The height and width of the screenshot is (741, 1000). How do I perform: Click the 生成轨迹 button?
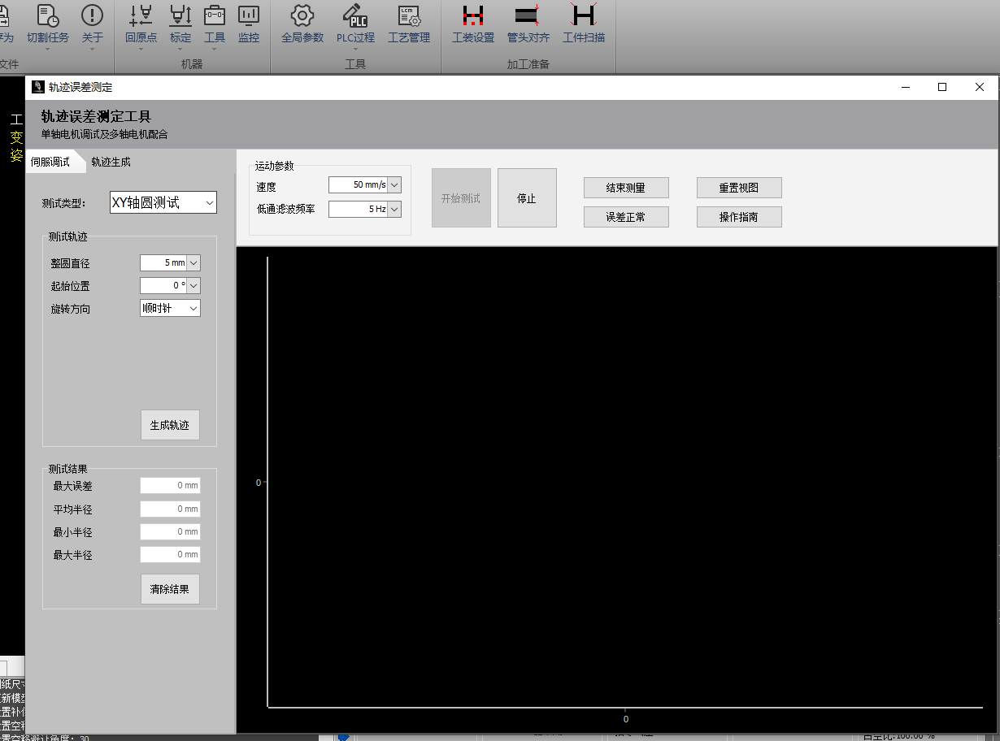170,425
